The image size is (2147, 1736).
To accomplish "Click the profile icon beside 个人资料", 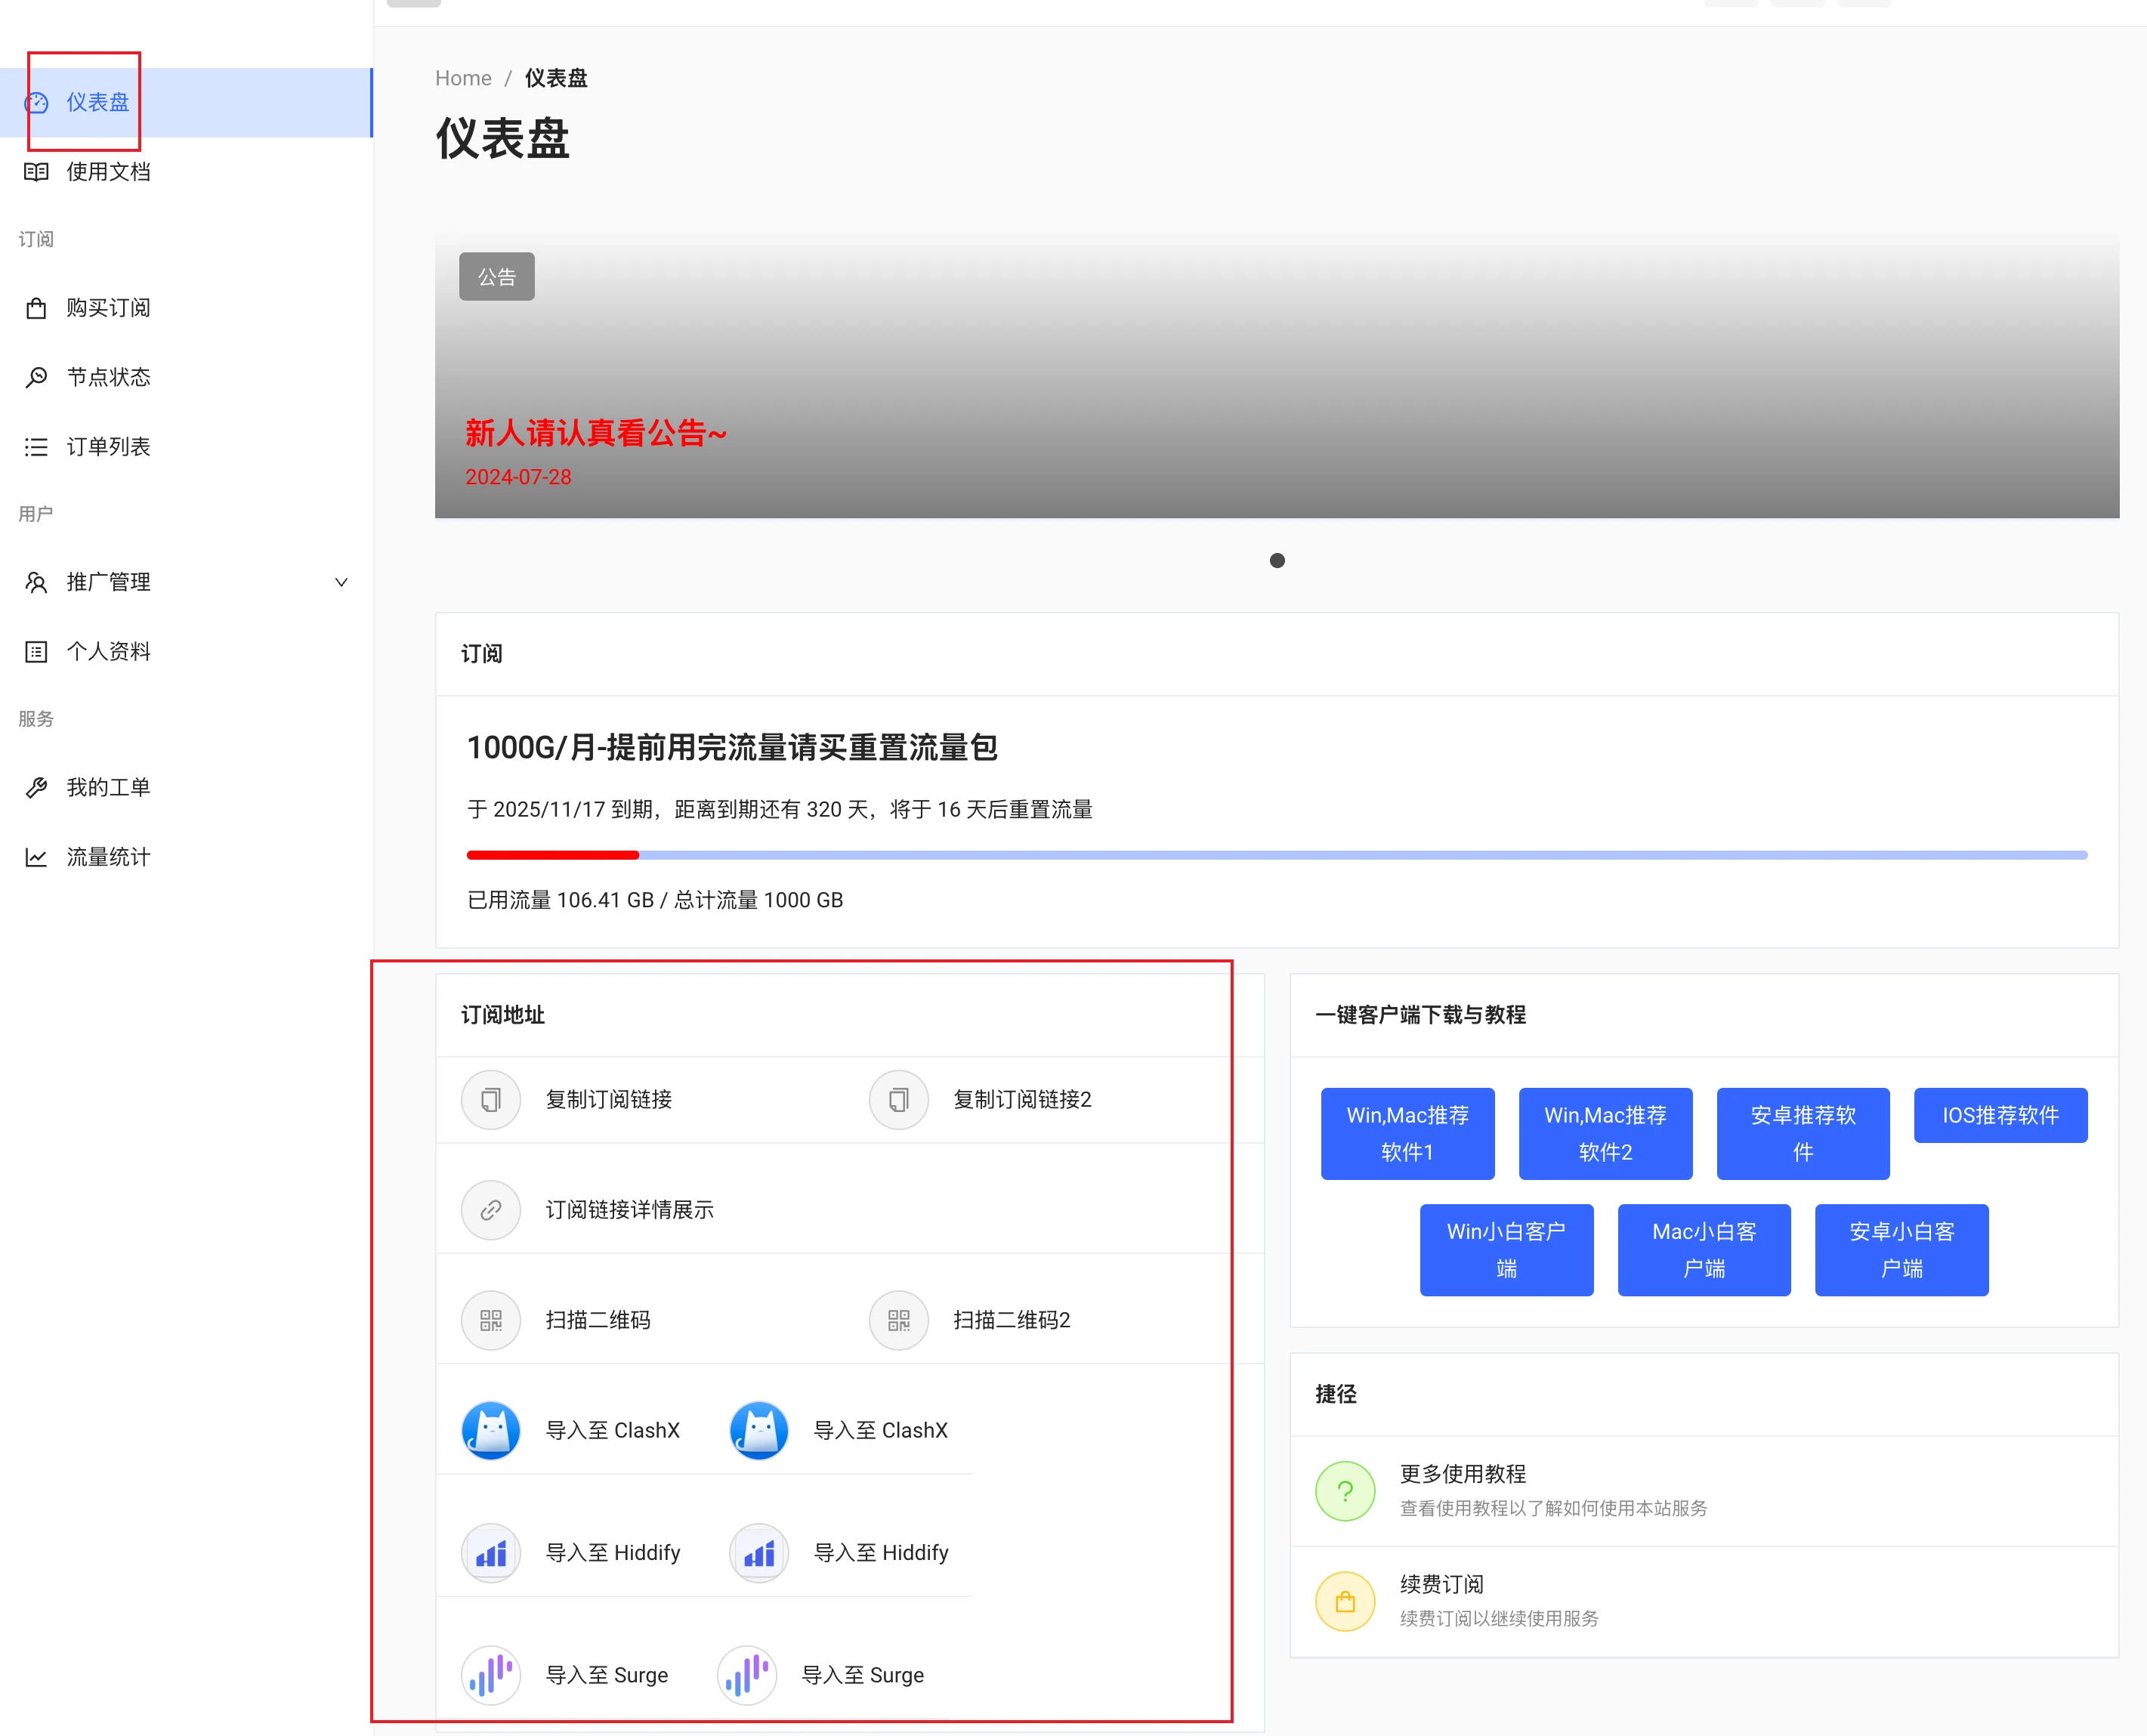I will (37, 652).
